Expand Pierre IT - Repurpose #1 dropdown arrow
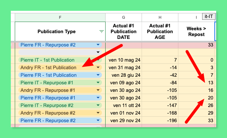 click(98, 83)
